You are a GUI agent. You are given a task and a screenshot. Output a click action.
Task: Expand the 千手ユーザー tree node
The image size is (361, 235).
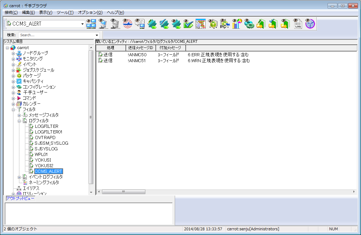pyautogui.click(x=13, y=93)
